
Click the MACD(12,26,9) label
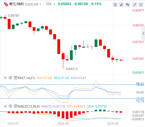29,106
